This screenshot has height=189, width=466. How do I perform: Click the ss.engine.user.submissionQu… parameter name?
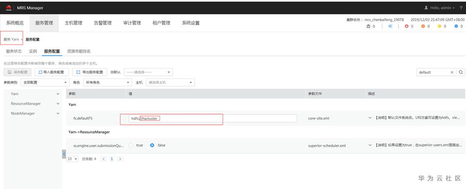coord(98,145)
